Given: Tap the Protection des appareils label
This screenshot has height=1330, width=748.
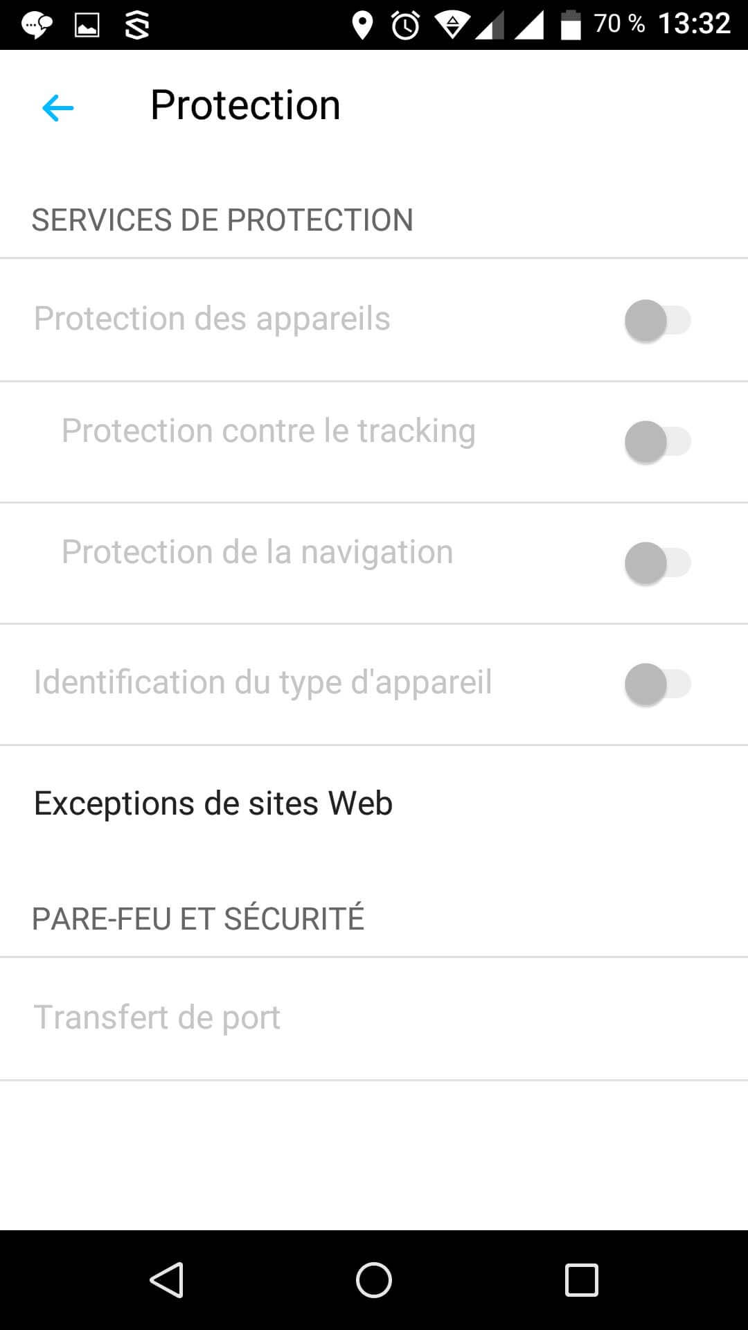Looking at the screenshot, I should (x=212, y=319).
